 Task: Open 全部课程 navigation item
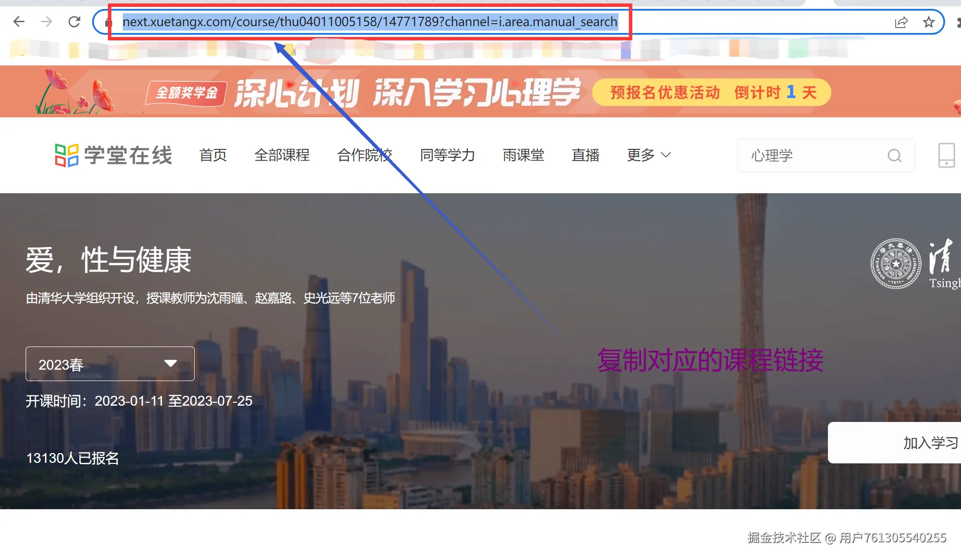tap(282, 155)
